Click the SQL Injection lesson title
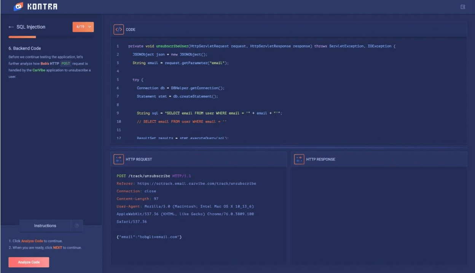 31,27
